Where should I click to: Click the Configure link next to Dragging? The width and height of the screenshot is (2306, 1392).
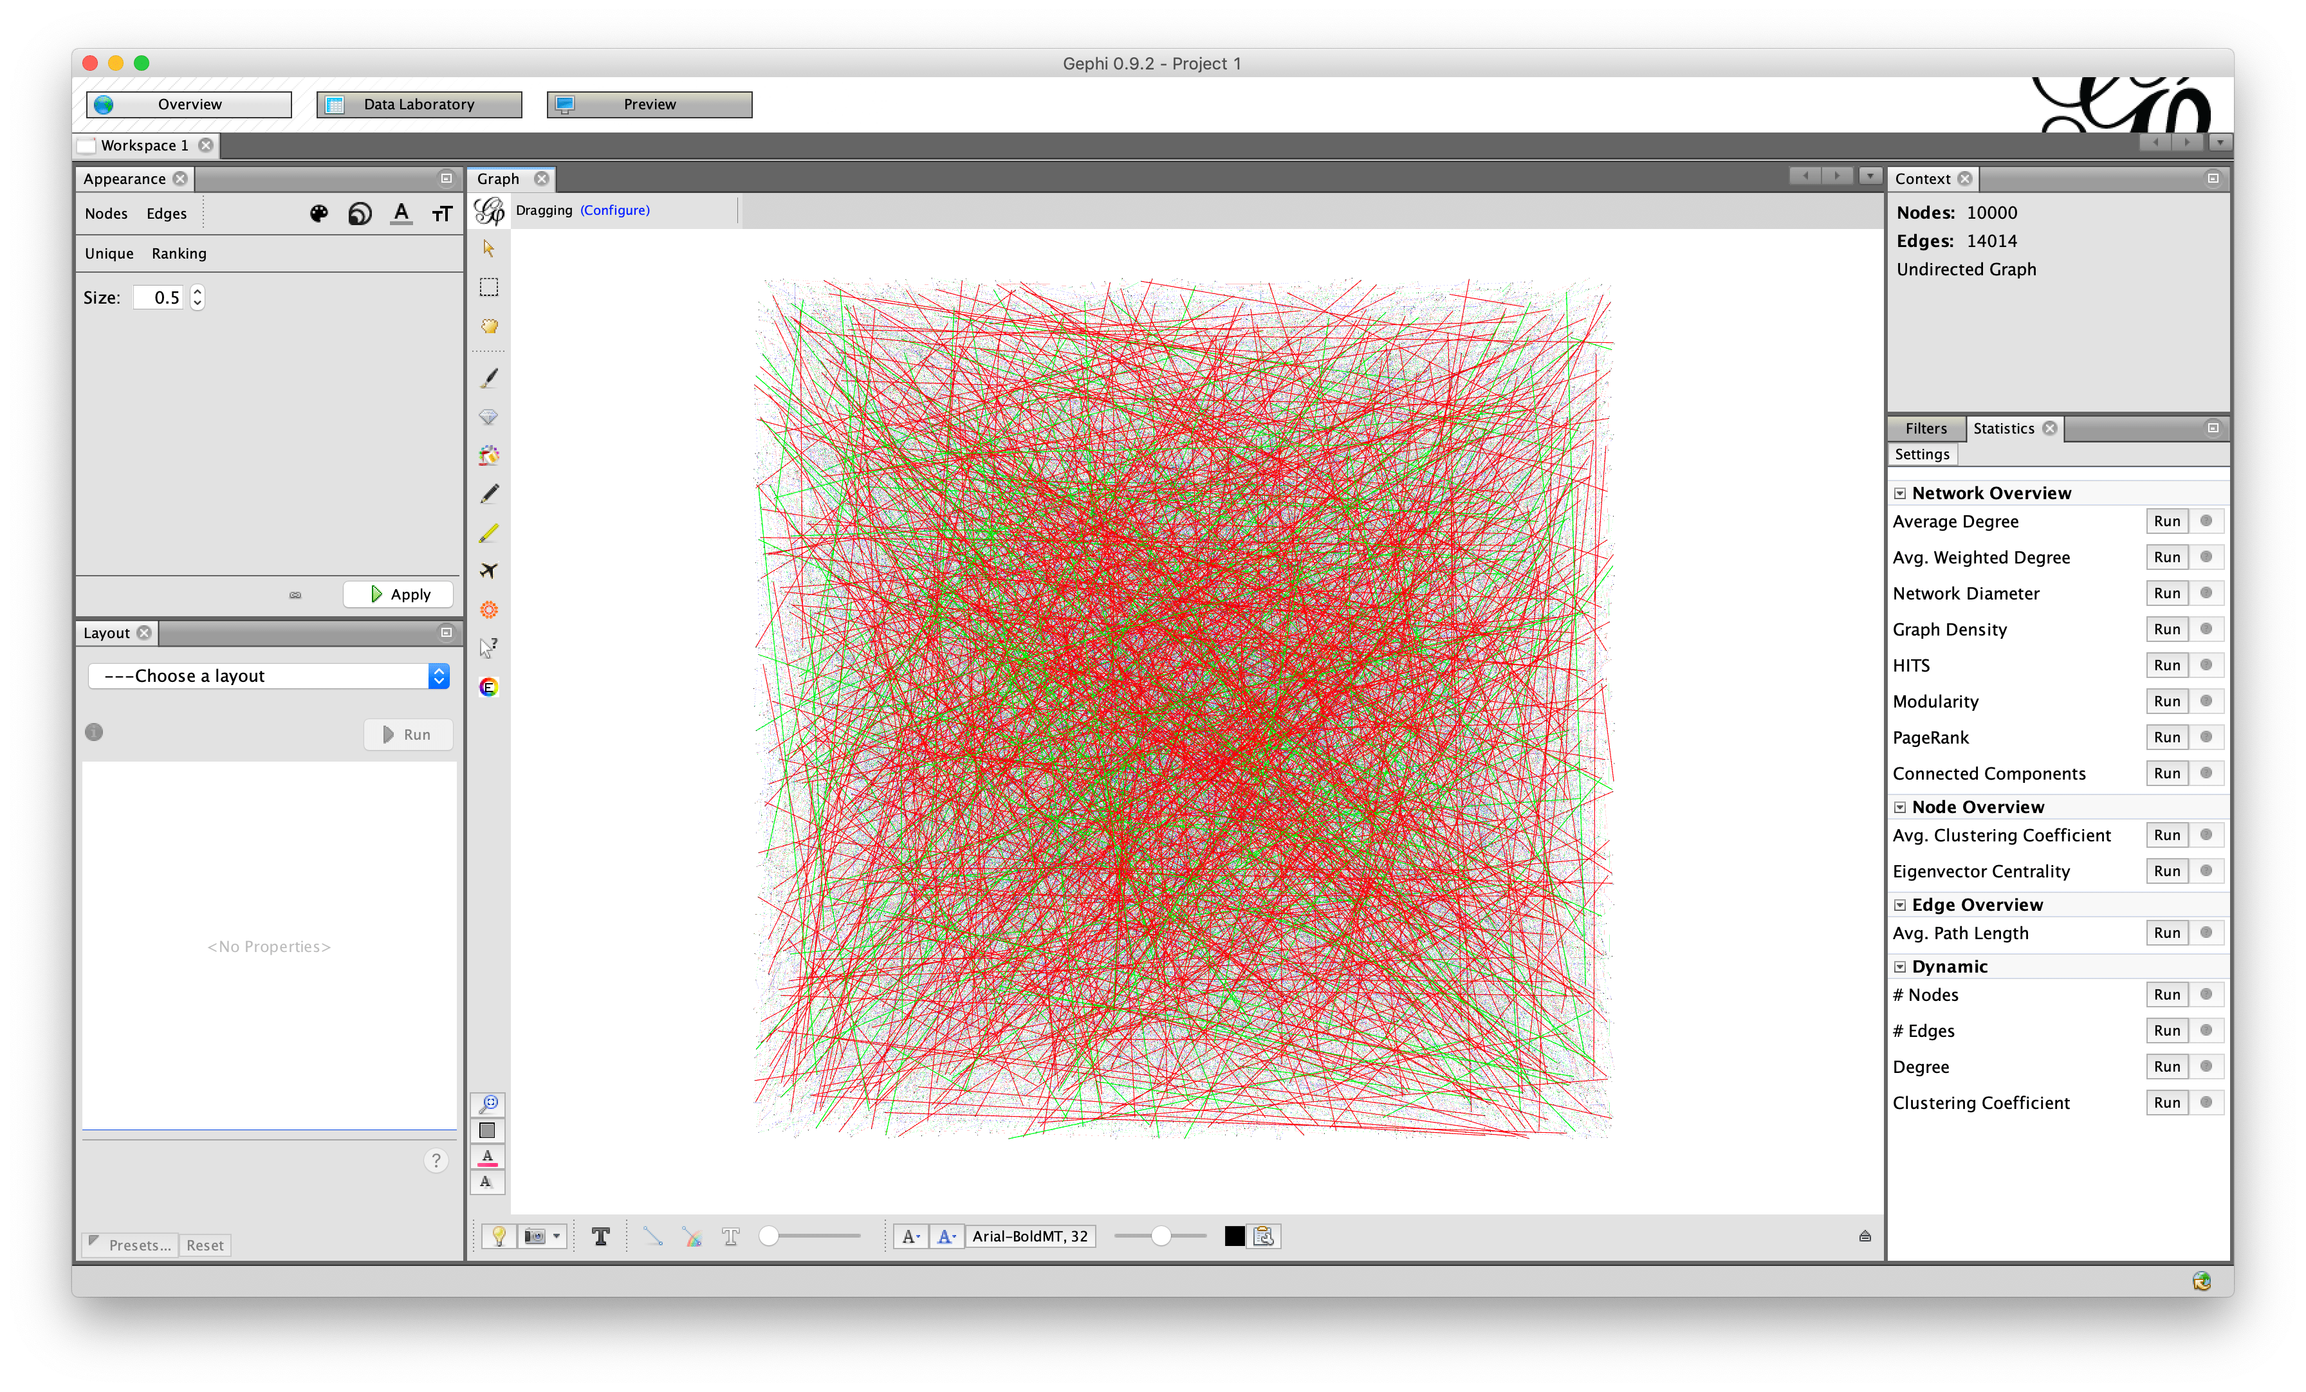click(x=615, y=210)
